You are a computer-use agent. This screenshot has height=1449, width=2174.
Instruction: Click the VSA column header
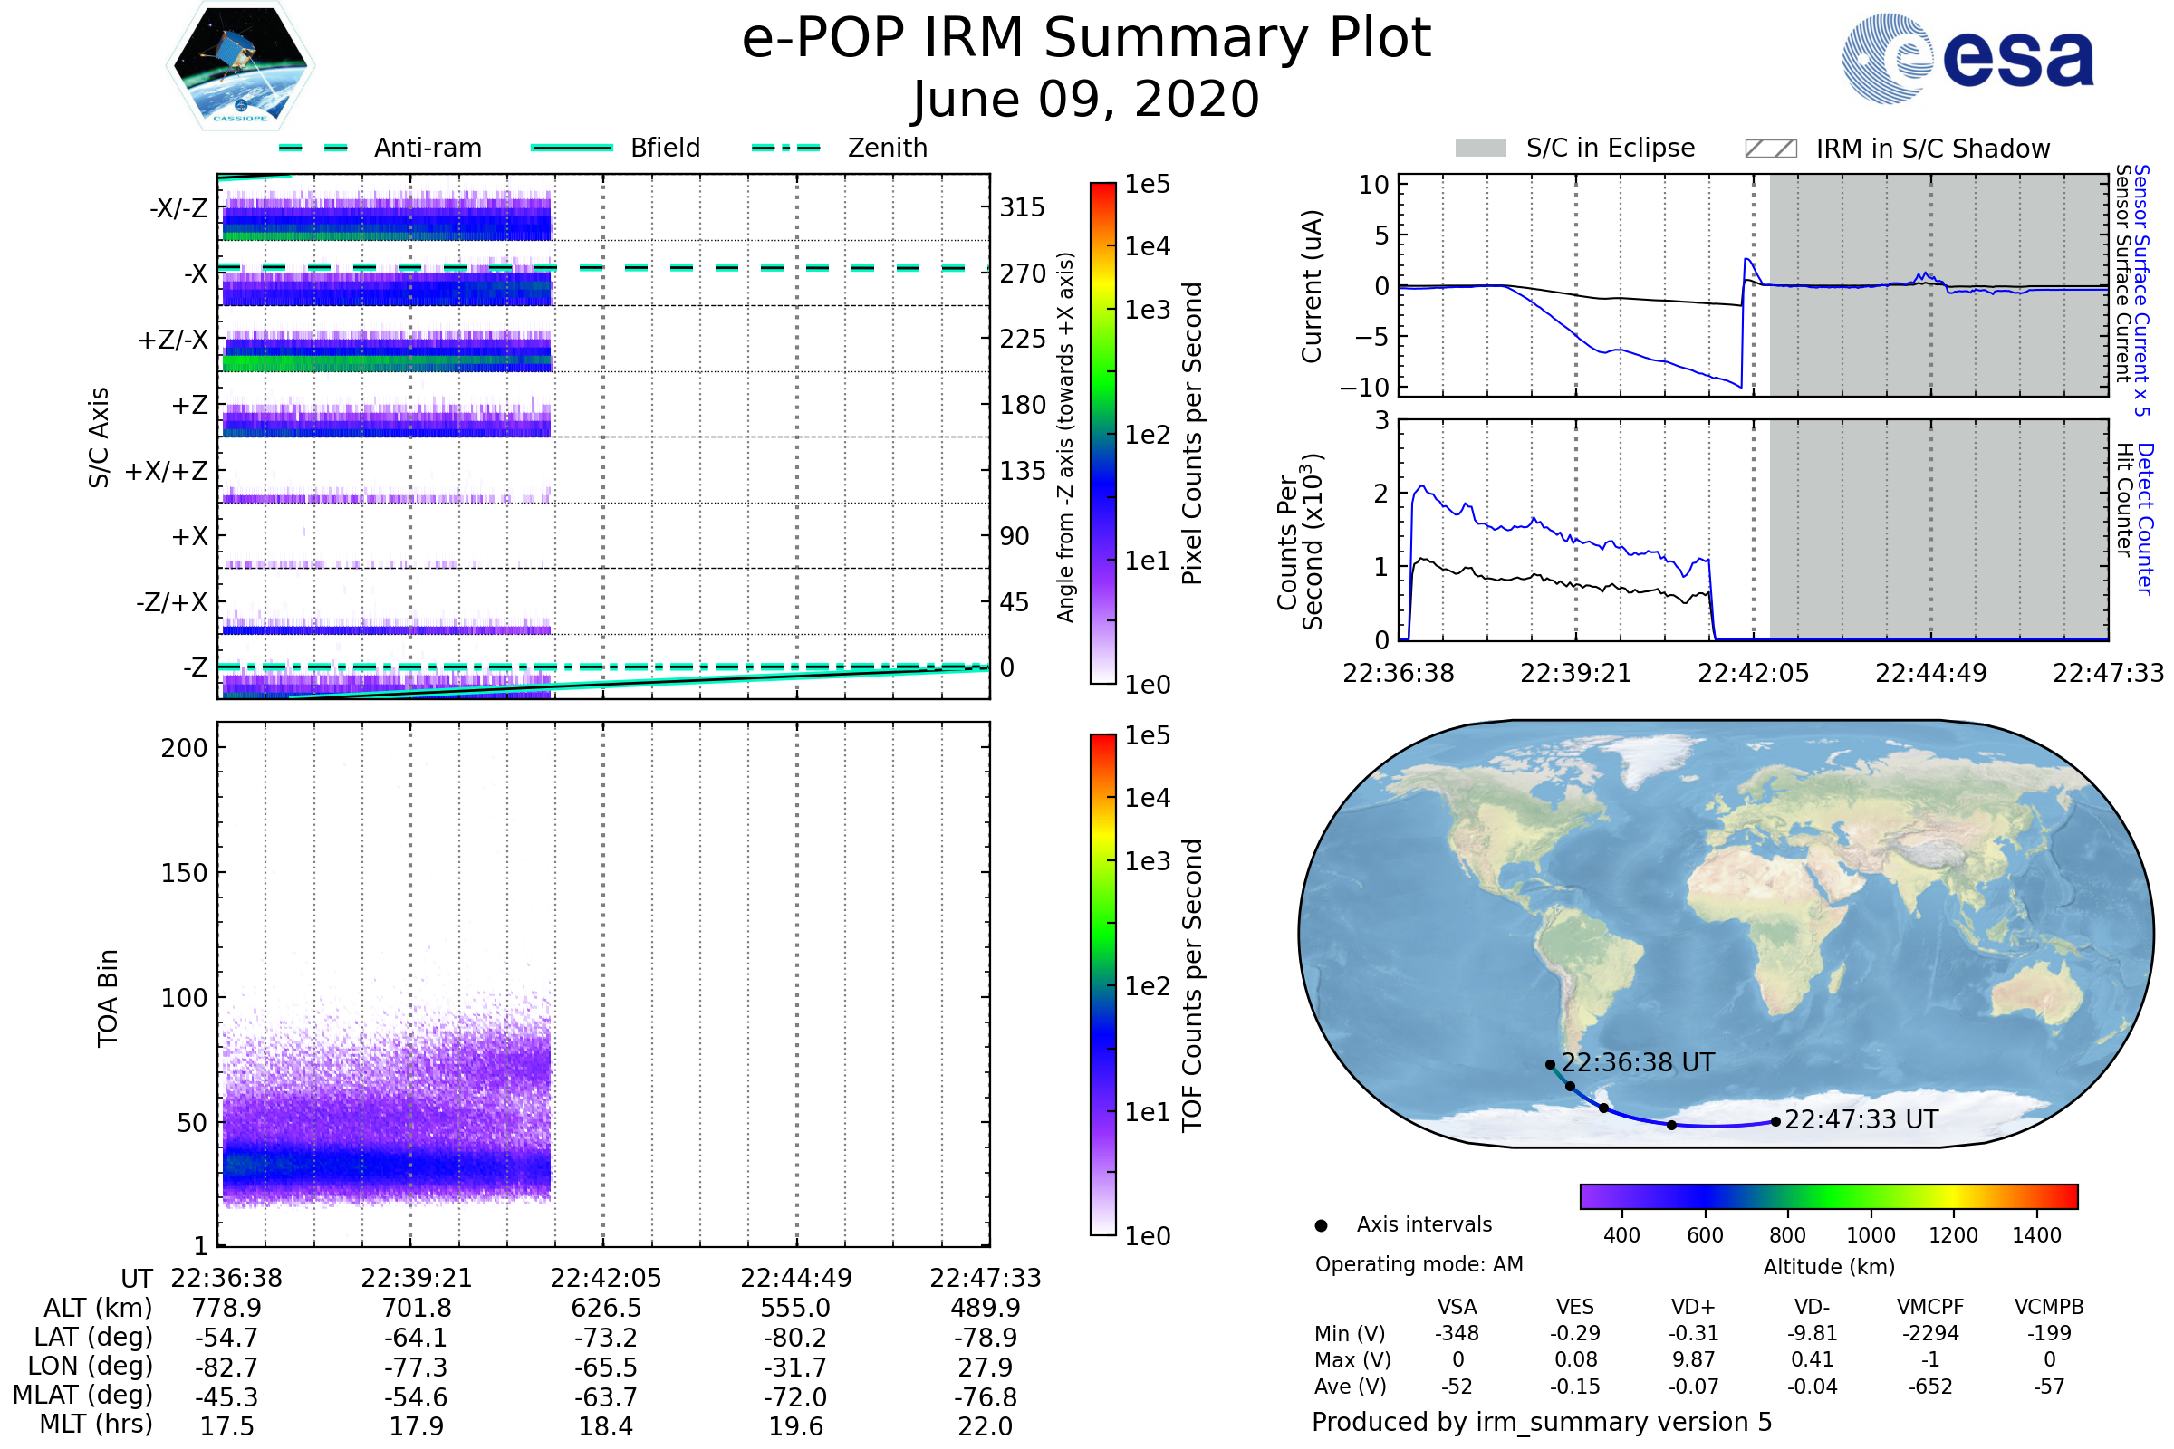[1457, 1307]
